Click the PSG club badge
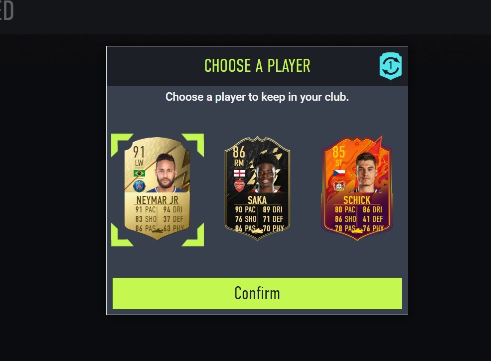Image resolution: width=491 pixels, height=361 pixels. click(139, 186)
